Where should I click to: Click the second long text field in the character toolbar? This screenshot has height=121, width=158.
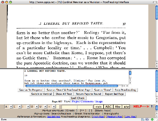coord(85,107)
